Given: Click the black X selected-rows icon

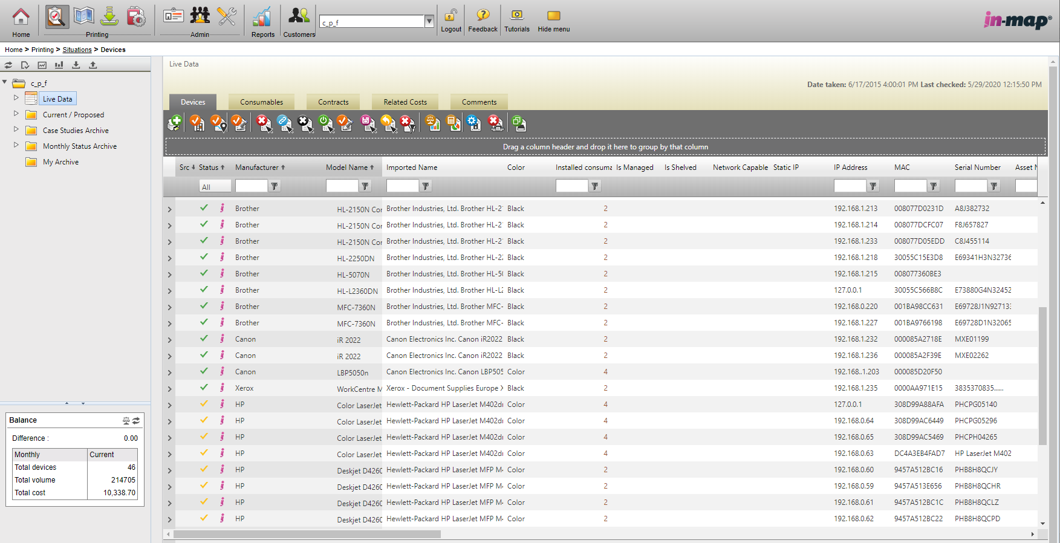Looking at the screenshot, I should 306,123.
